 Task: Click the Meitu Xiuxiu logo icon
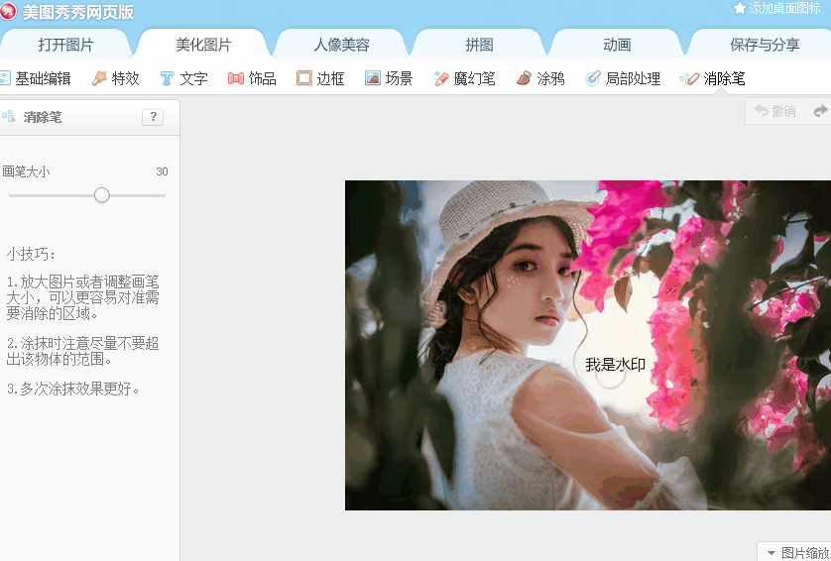[7, 11]
